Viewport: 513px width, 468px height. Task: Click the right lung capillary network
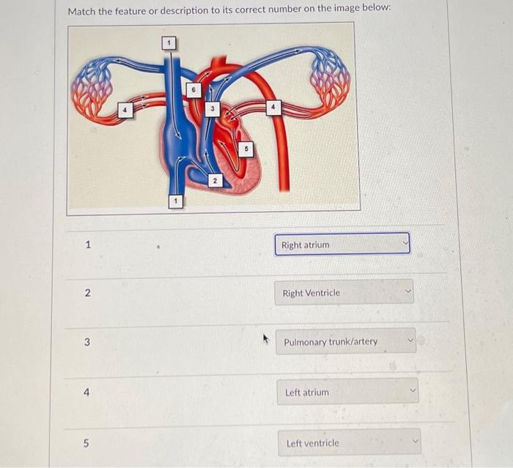point(331,78)
